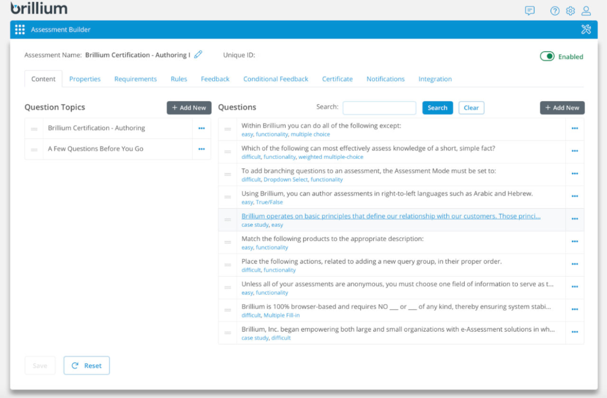Click Add New in Question Topics
The width and height of the screenshot is (607, 398).
189,108
